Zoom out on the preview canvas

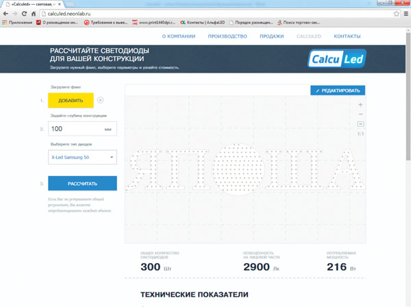click(360, 114)
